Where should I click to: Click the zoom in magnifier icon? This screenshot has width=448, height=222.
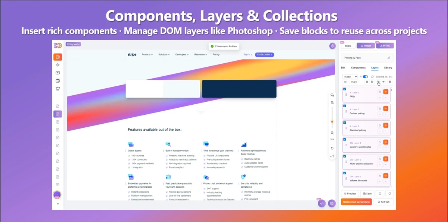[x=332, y=102]
